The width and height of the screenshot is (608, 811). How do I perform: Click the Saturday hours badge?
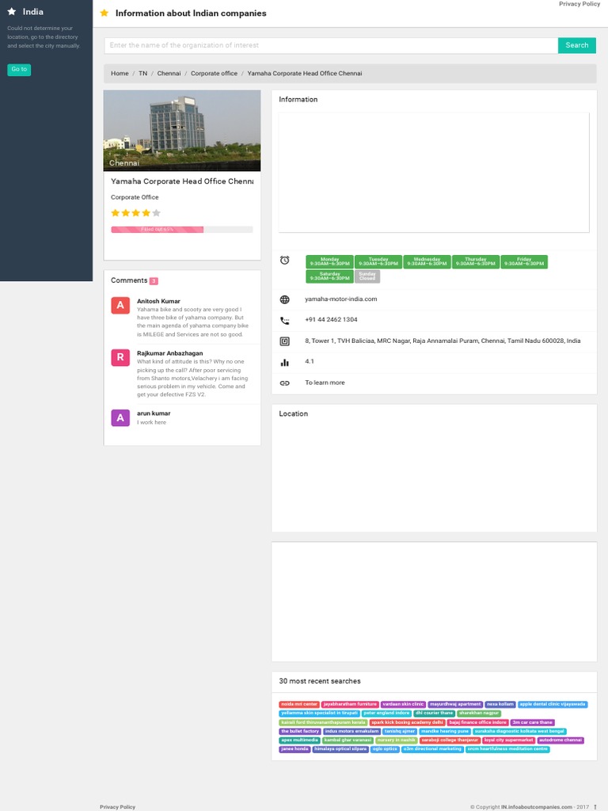tap(330, 276)
